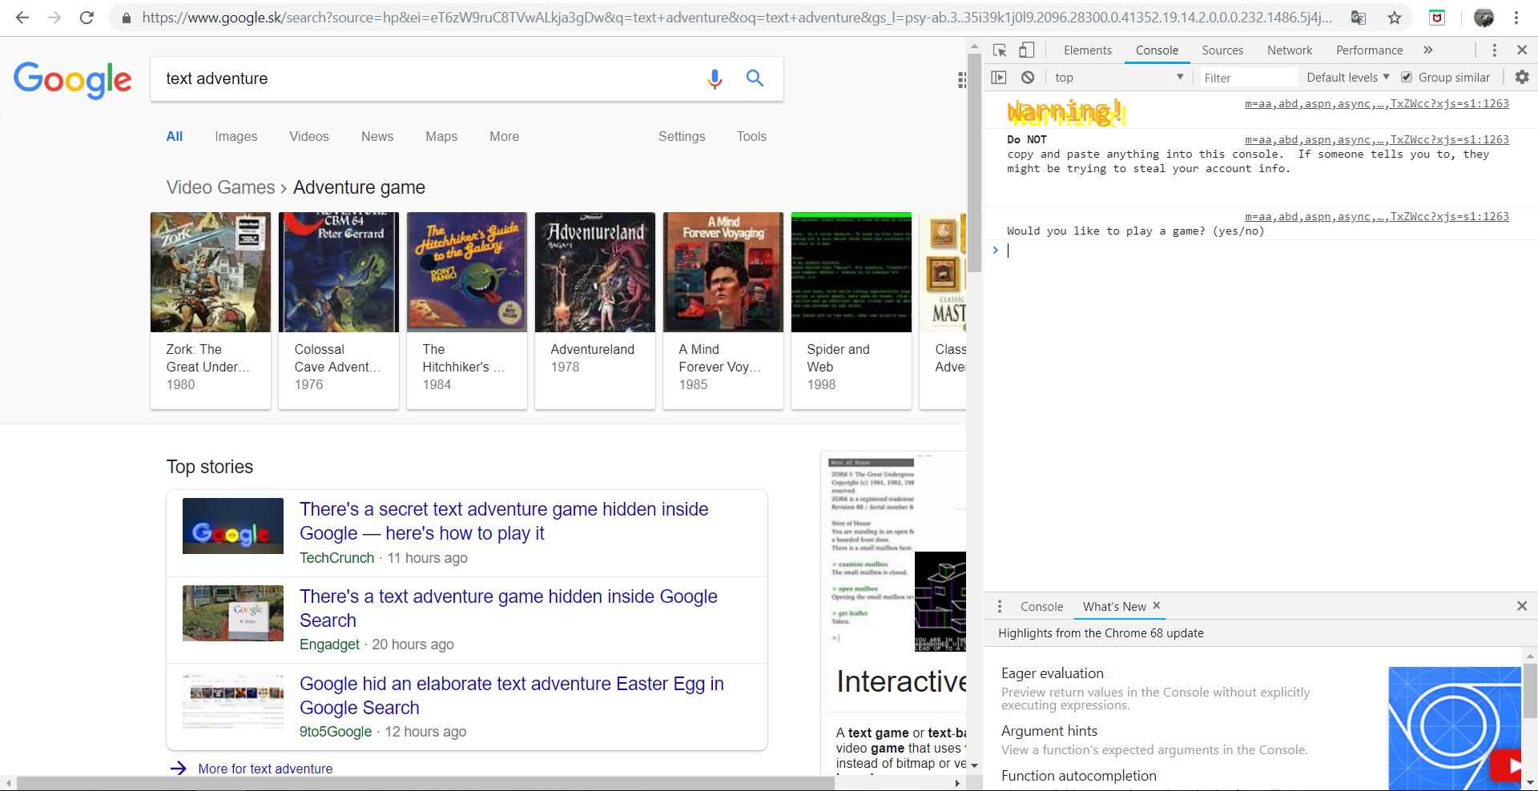1538x791 pixels.
Task: Switch to the Performance tab
Action: click(x=1369, y=50)
